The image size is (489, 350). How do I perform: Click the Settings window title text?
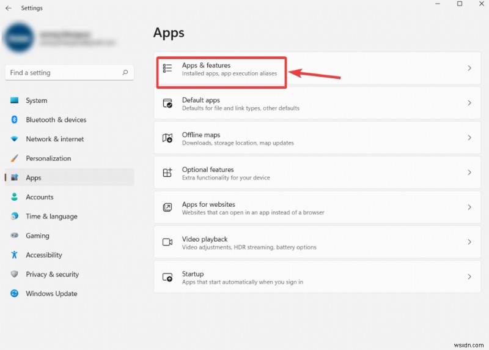tap(32, 8)
